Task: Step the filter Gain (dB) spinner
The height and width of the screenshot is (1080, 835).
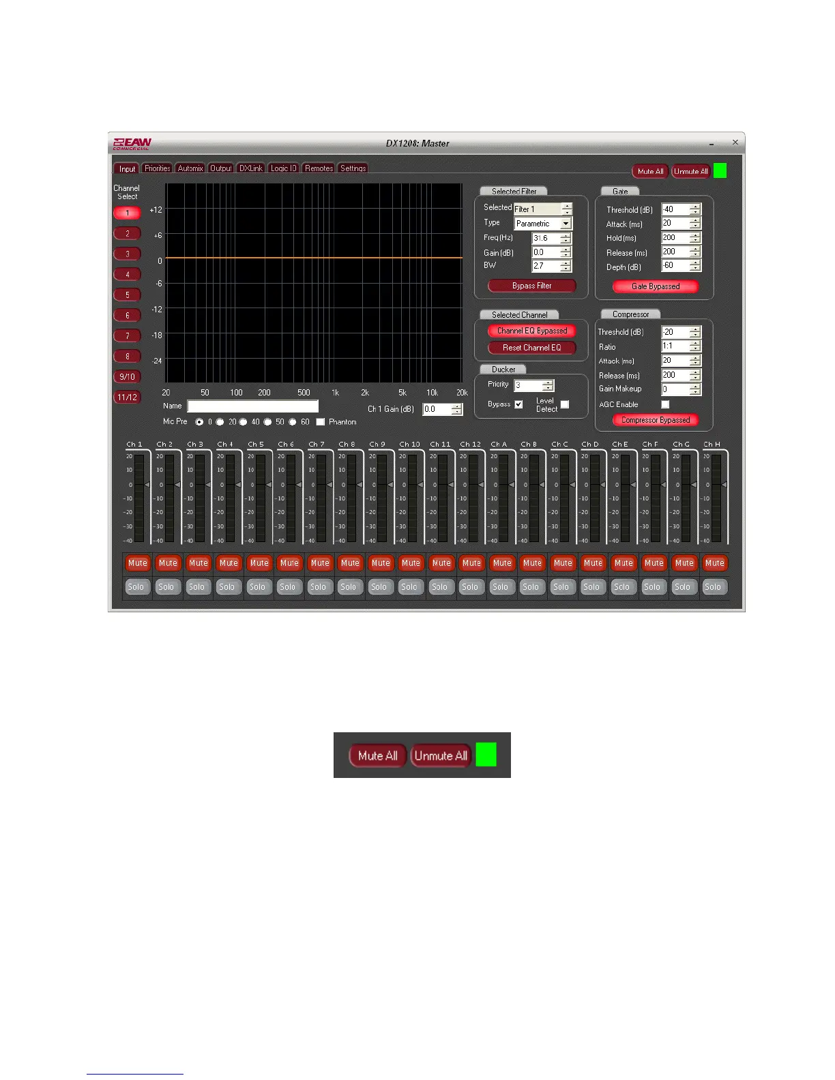Action: tap(566, 252)
